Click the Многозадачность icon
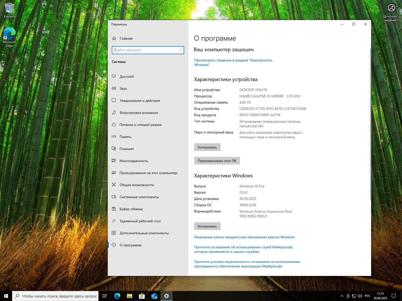The height and width of the screenshot is (301, 402). coord(114,161)
